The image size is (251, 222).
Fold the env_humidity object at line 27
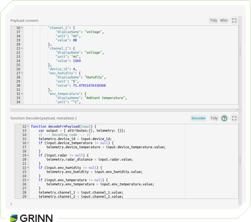[22, 73]
